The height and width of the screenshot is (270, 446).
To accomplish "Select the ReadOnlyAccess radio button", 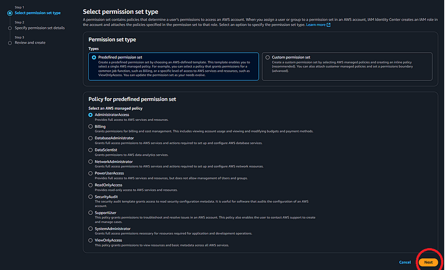I will tap(91, 185).
